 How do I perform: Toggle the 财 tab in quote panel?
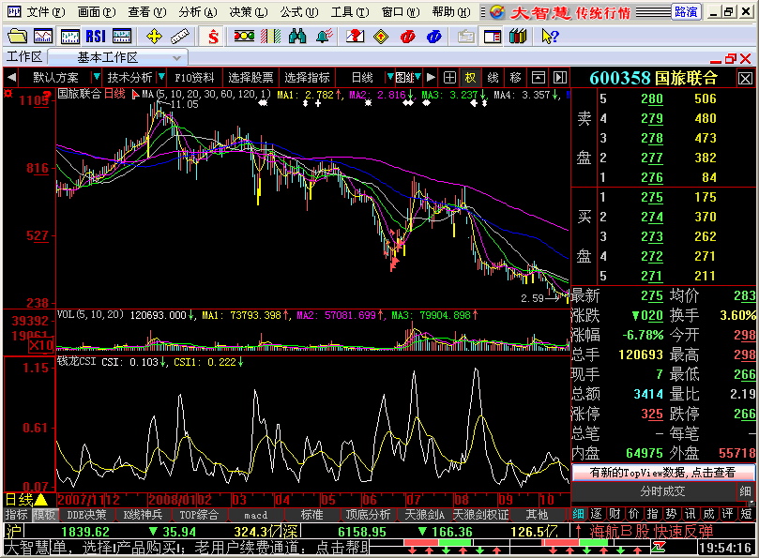pos(615,514)
